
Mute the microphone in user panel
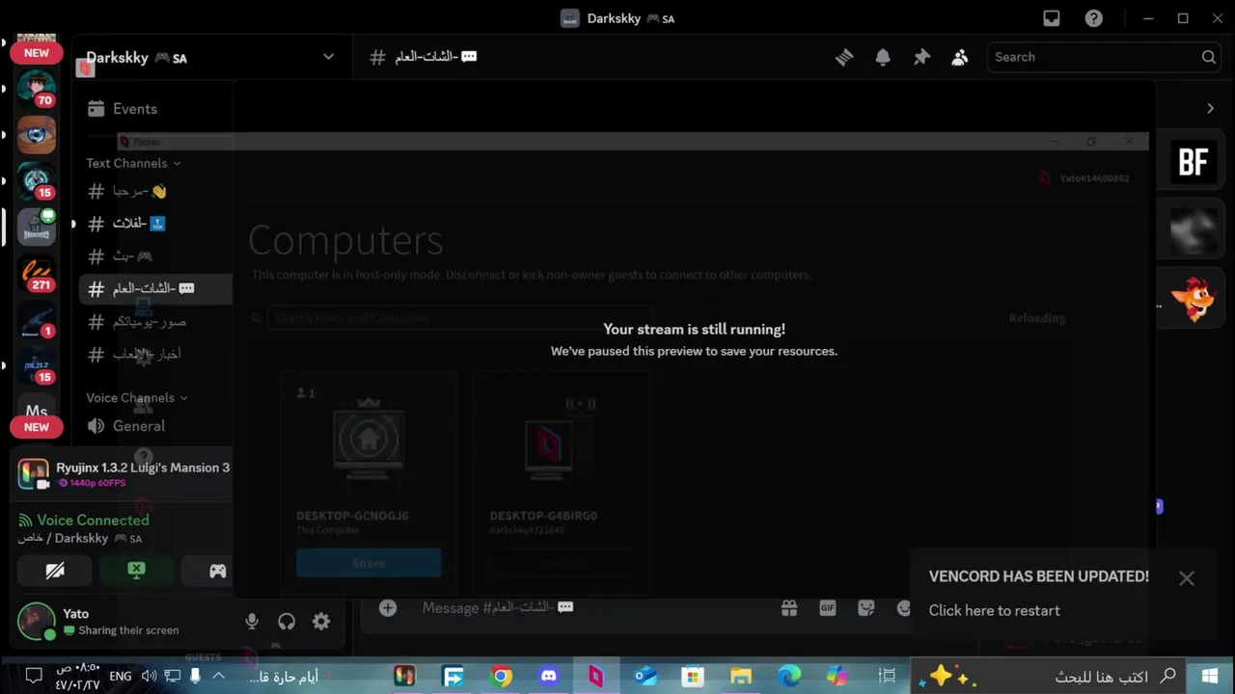(x=252, y=622)
